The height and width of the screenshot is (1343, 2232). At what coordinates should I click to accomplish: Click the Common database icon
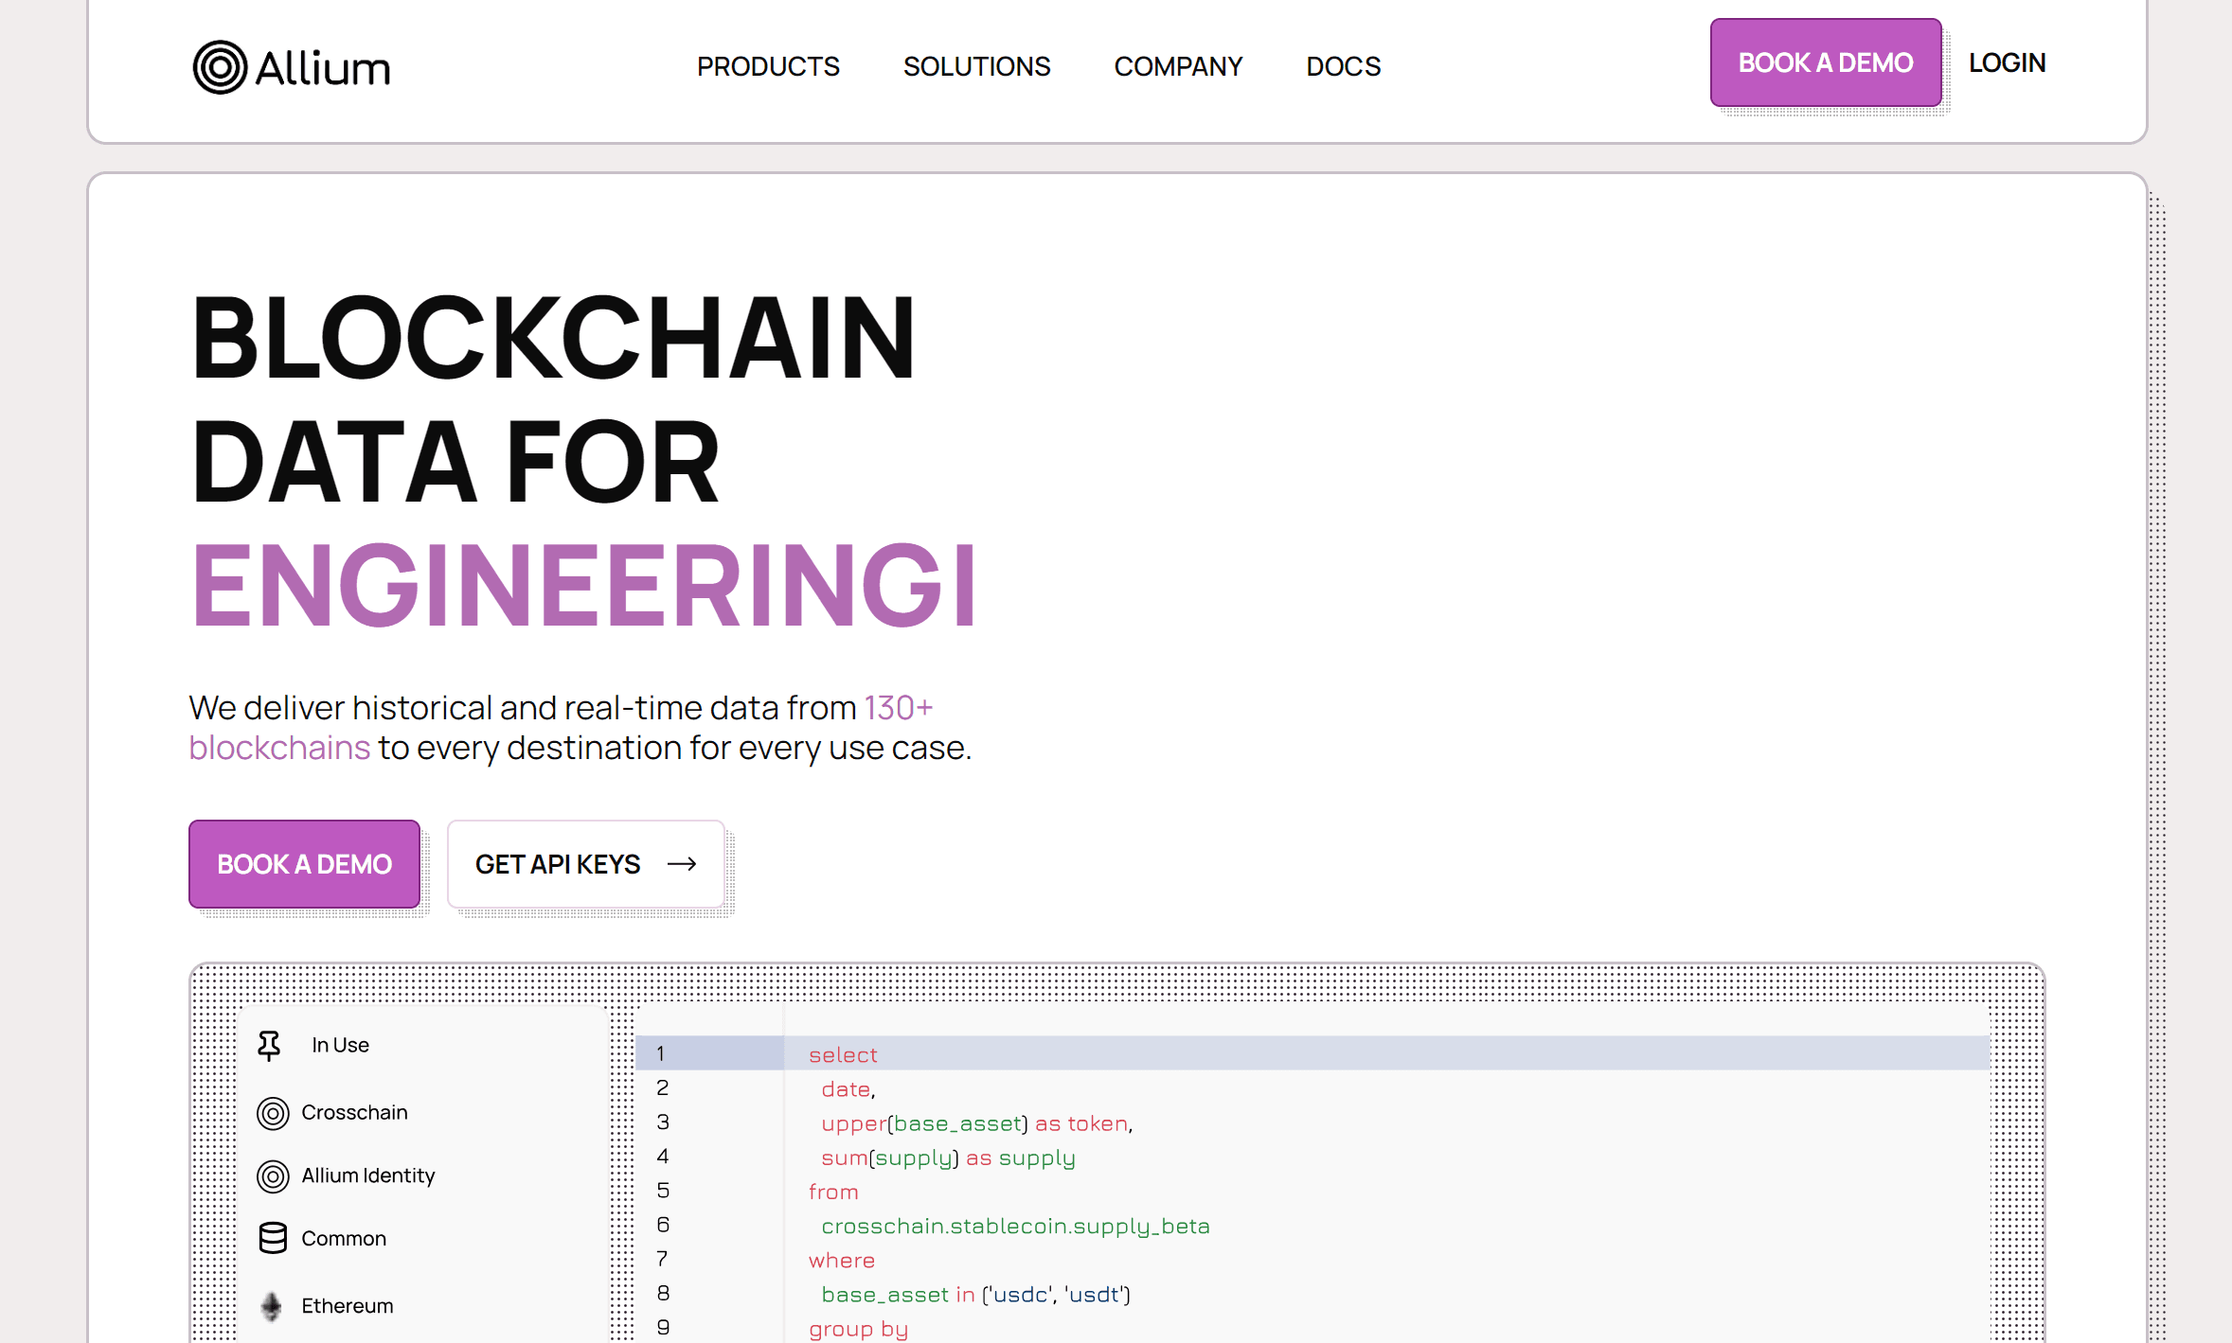pyautogui.click(x=273, y=1238)
